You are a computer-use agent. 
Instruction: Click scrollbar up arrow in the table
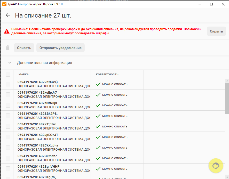pyautogui.click(x=227, y=81)
